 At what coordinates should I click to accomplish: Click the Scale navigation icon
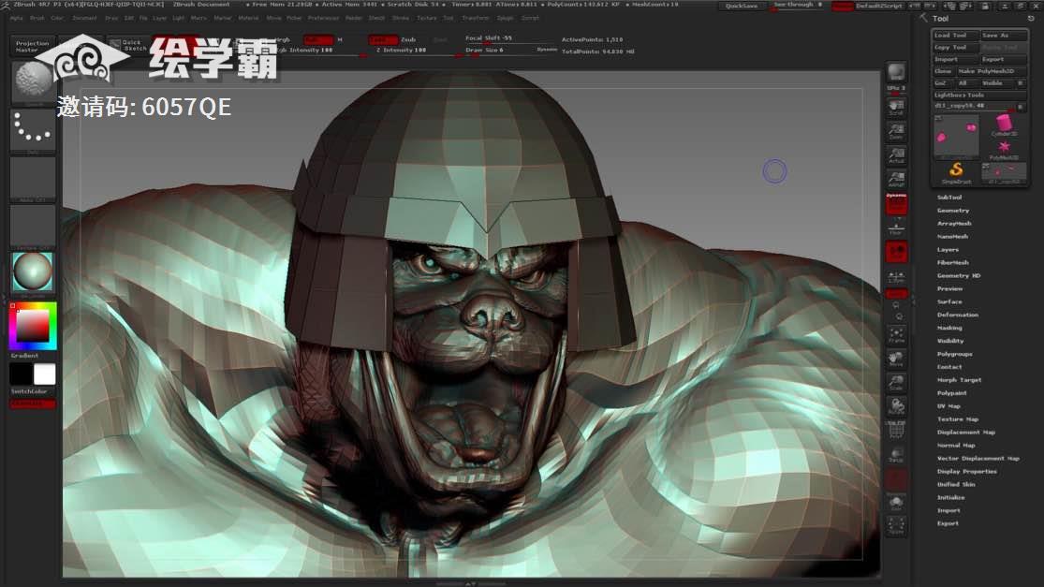coord(896,383)
